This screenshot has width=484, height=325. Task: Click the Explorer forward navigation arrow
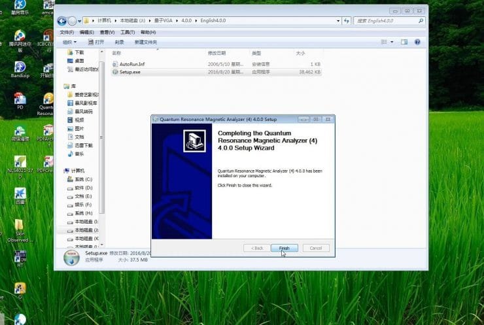click(x=72, y=21)
